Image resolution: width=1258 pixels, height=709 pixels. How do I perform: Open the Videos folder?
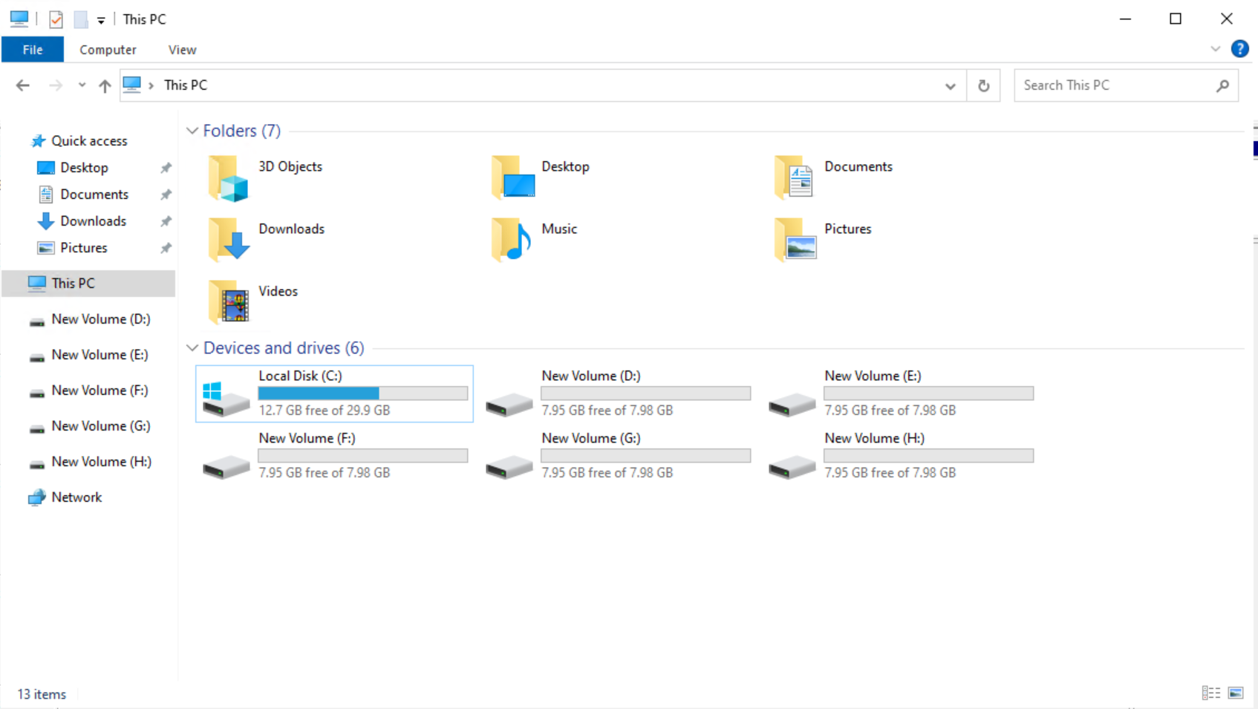tap(278, 290)
